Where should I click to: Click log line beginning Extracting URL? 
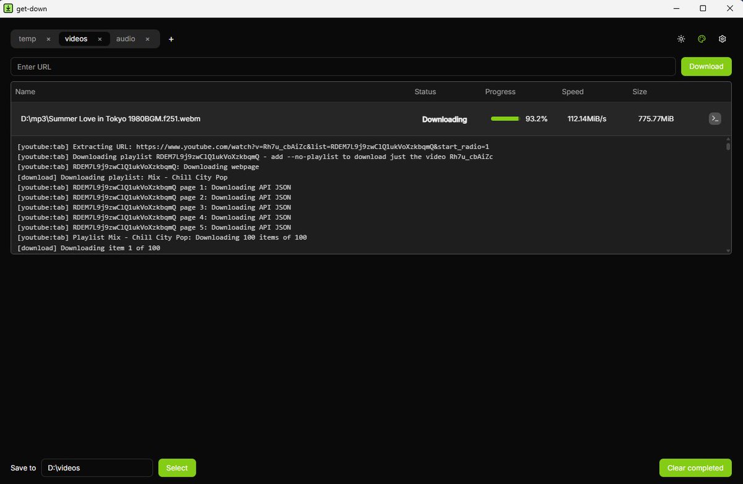pos(253,147)
